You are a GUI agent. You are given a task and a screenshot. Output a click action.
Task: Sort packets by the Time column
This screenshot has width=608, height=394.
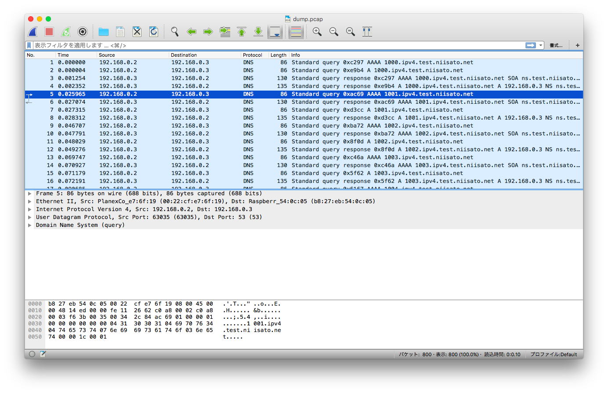pyautogui.click(x=76, y=55)
